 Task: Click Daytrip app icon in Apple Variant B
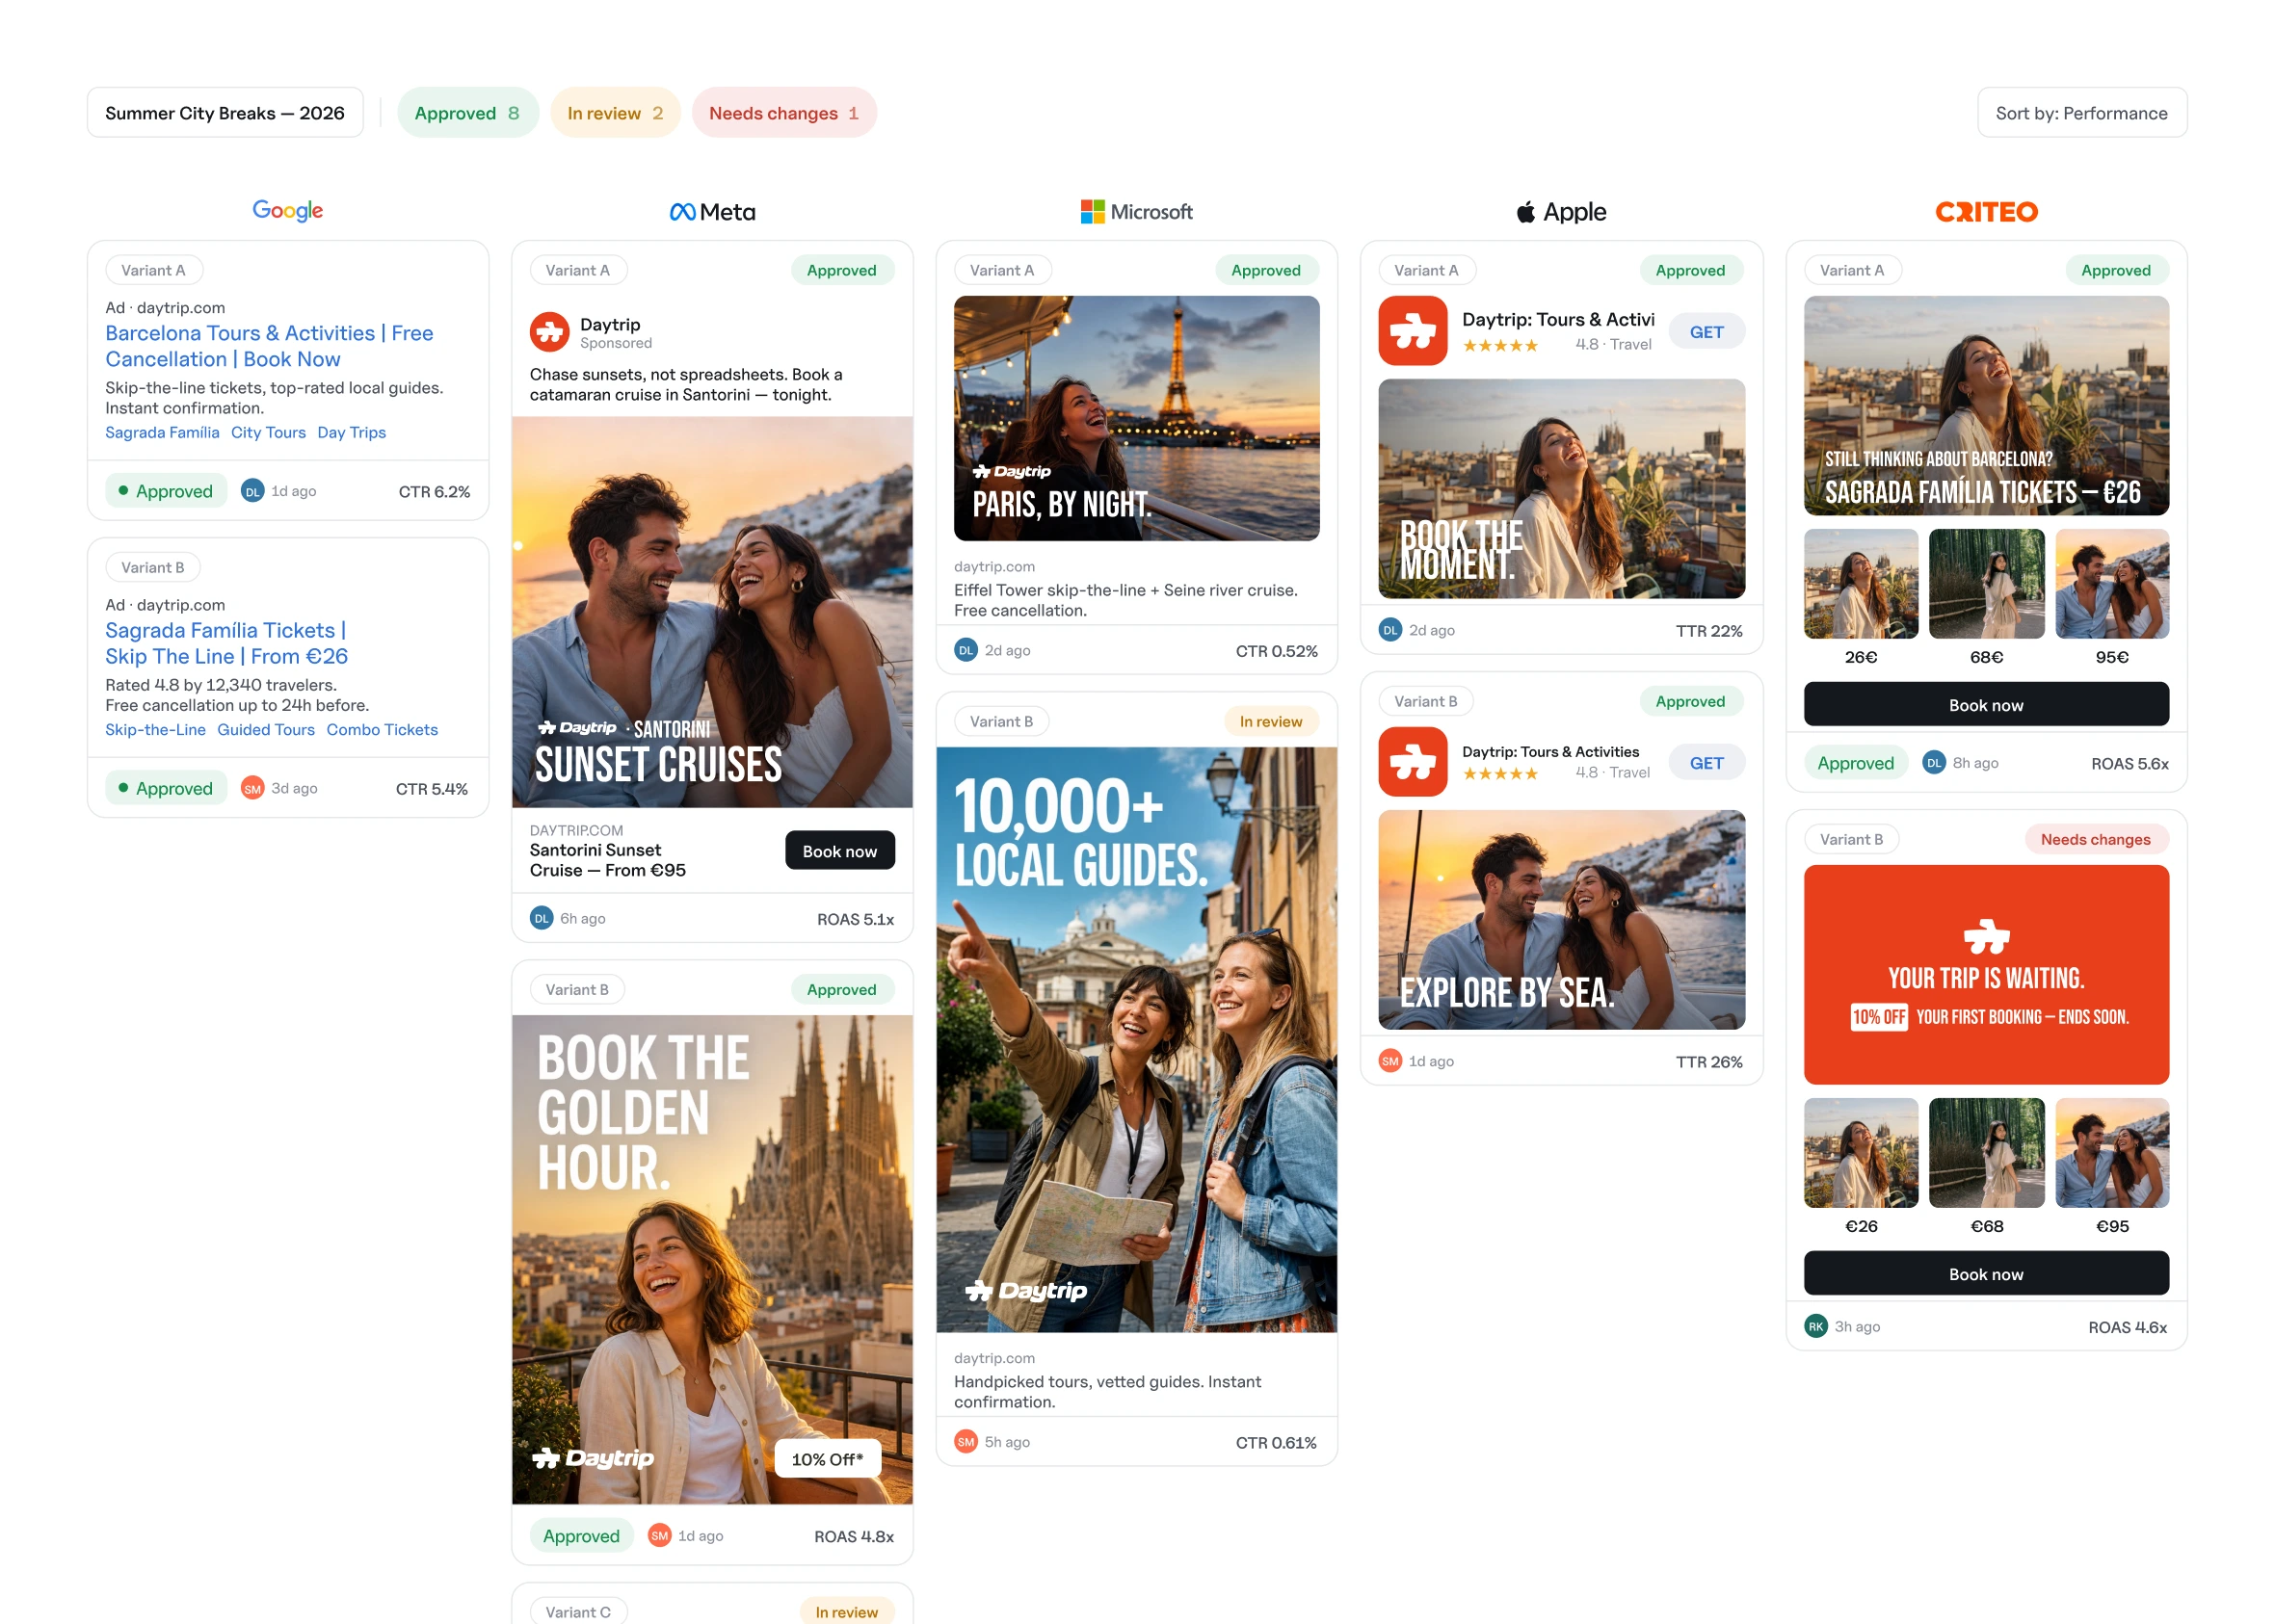click(x=1413, y=762)
